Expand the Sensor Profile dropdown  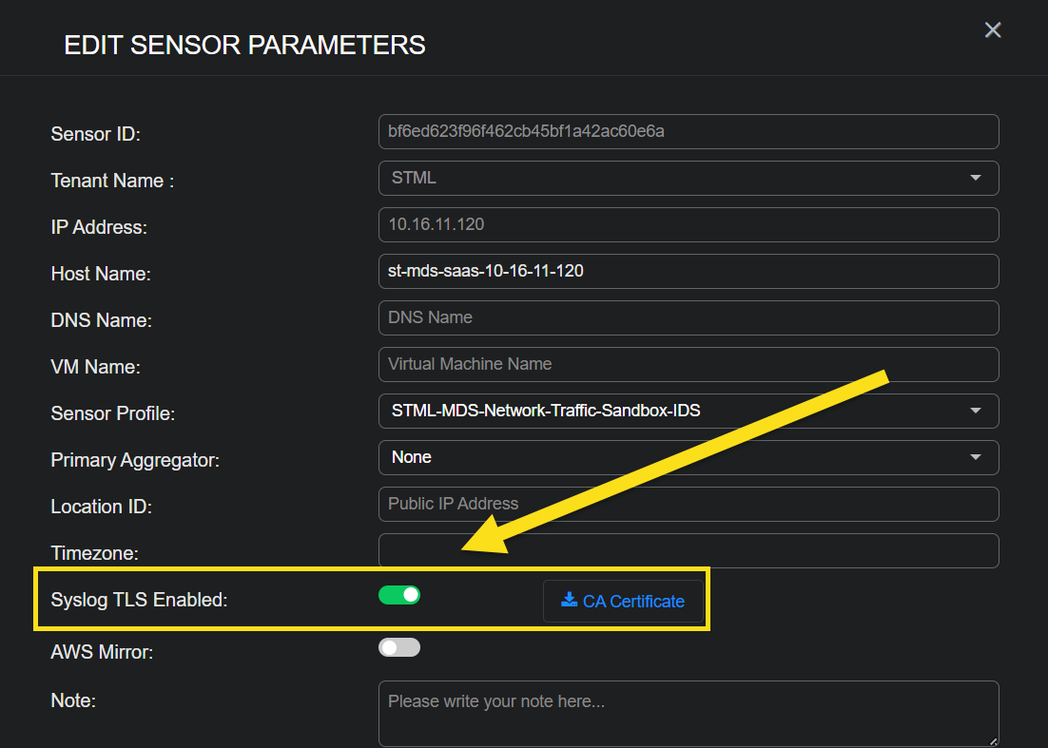tap(688, 411)
